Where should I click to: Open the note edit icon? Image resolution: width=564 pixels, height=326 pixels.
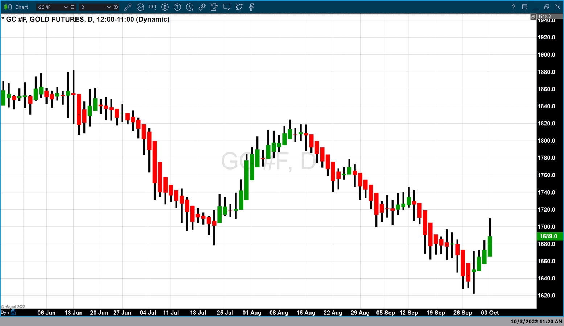tap(214, 7)
